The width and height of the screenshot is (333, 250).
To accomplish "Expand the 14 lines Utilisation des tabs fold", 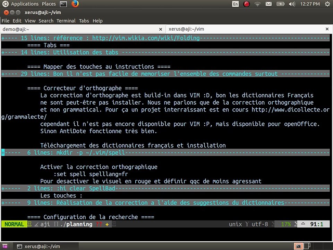I will pos(165,52).
